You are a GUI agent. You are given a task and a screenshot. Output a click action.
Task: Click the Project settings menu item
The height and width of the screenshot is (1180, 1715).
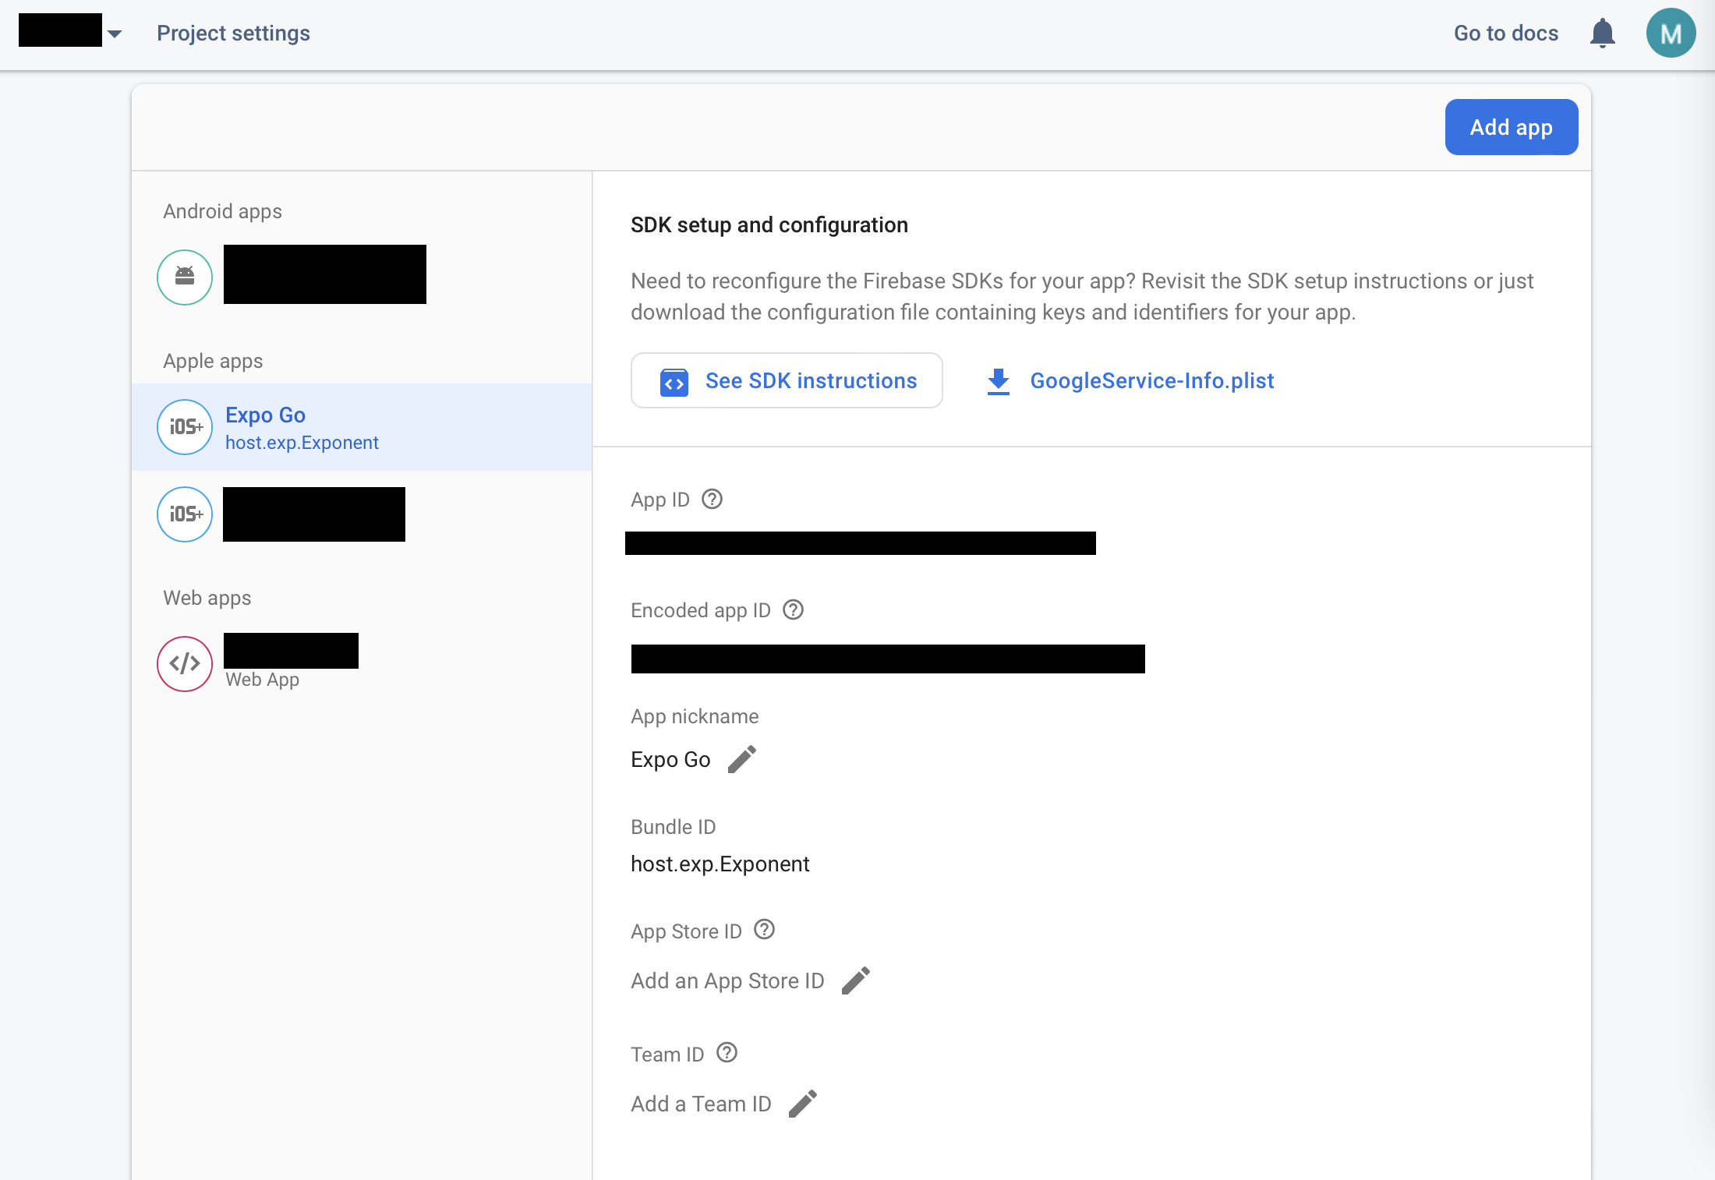[232, 33]
